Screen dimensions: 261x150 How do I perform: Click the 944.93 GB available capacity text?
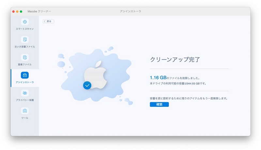tap(193, 84)
